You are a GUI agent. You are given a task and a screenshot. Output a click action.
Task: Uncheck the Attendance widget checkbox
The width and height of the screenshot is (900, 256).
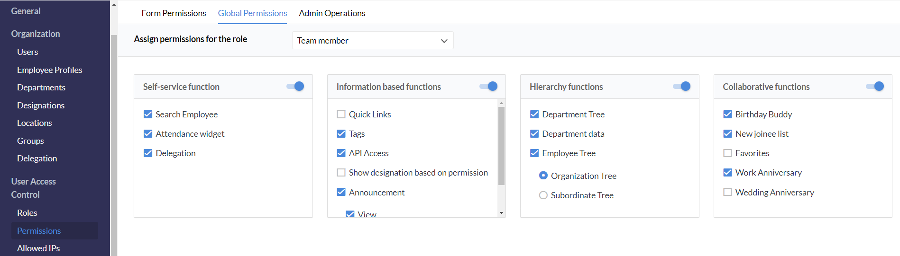coord(148,134)
